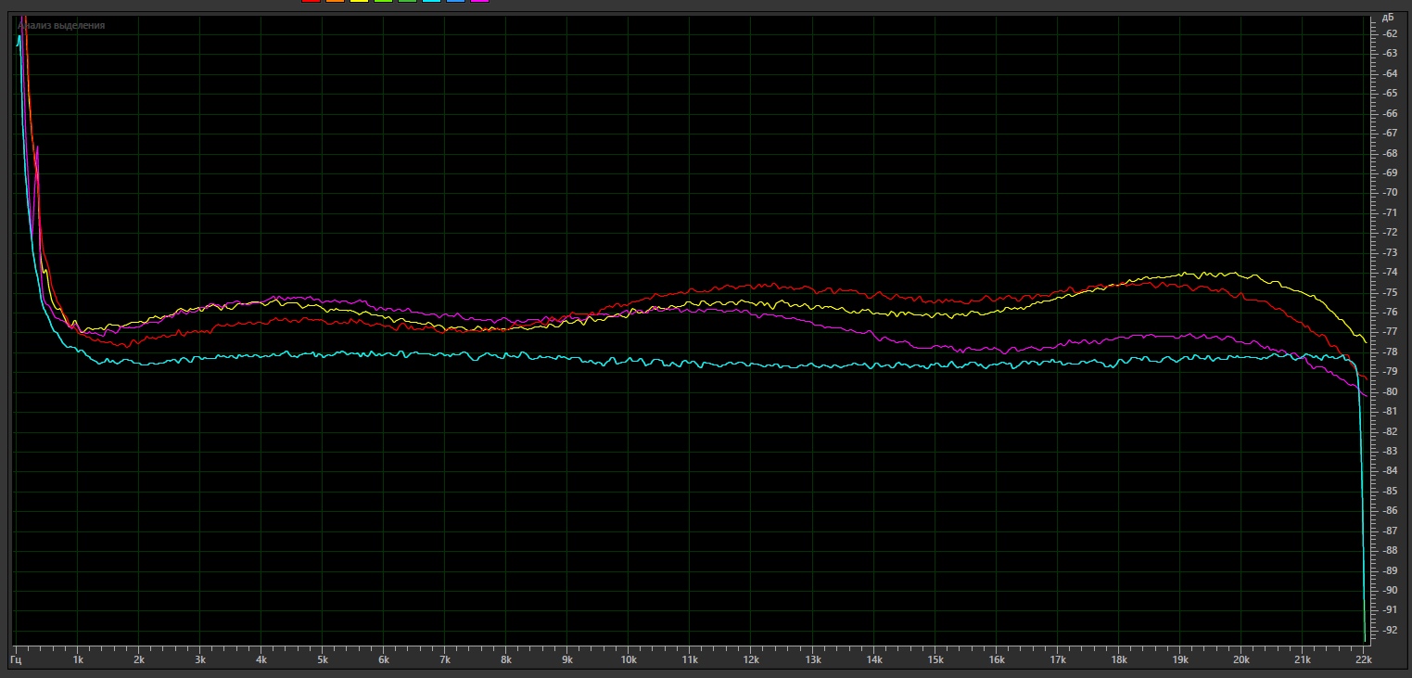Click the 1k mark on frequency ruler
The width and height of the screenshot is (1412, 678).
point(77,660)
